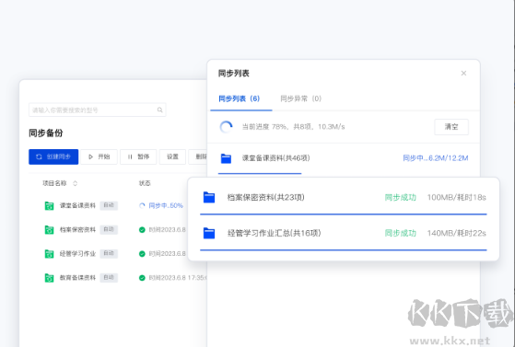
Task: Click blue folder icon for 档案保密资料(共23项)
Action: pos(209,197)
